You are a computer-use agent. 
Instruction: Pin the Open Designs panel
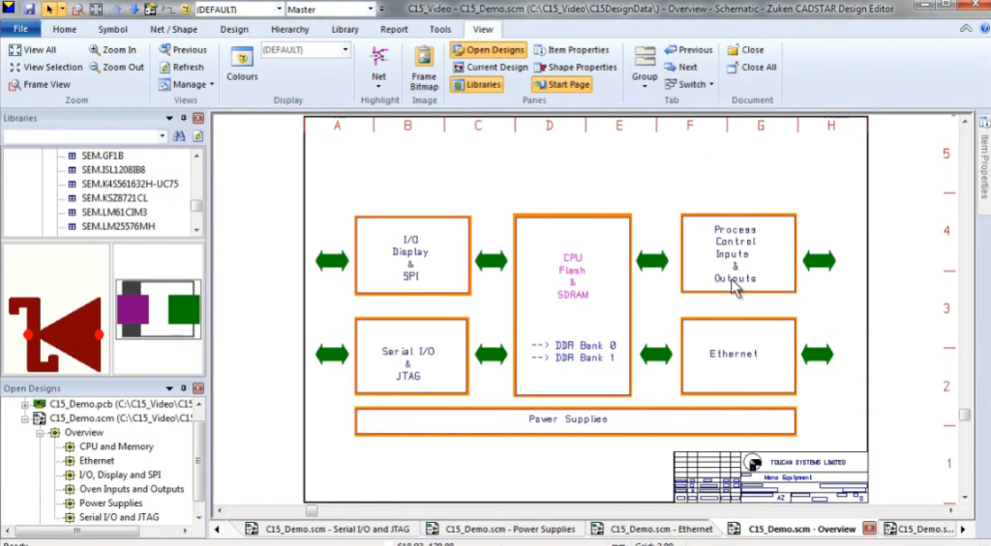[183, 388]
